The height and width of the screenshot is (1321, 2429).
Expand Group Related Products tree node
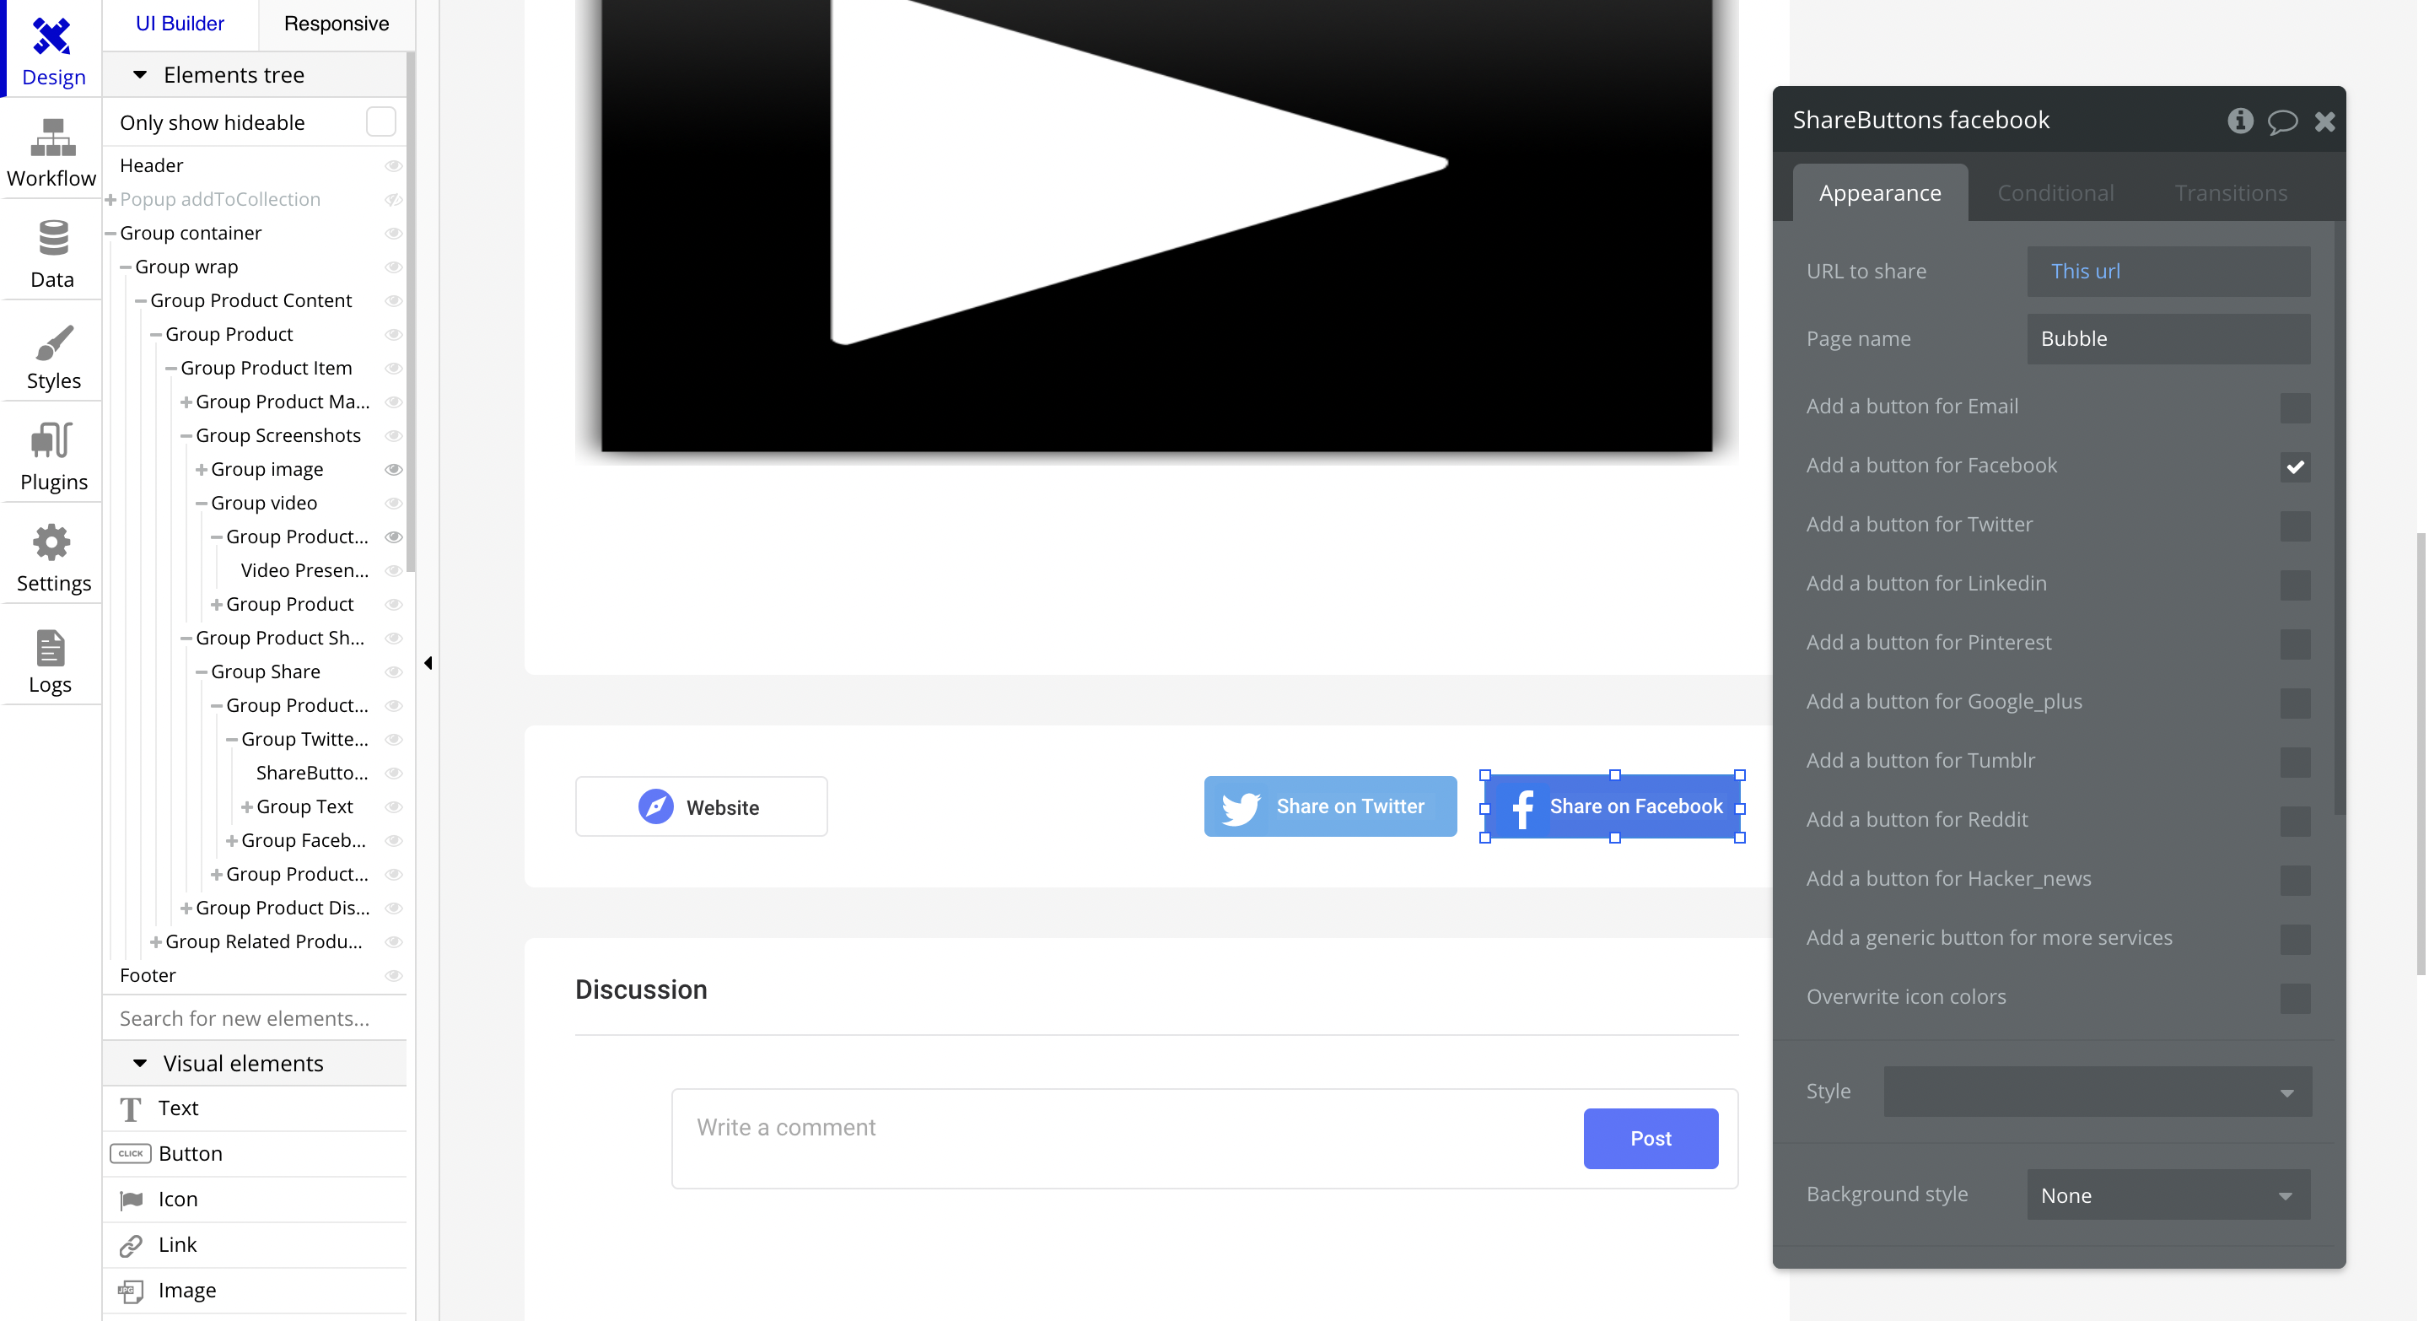(x=155, y=942)
